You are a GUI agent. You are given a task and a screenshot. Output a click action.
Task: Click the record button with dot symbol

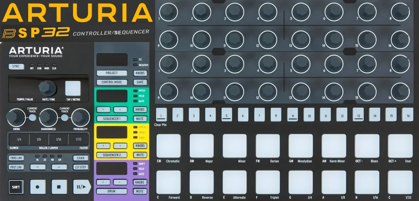coord(38,187)
